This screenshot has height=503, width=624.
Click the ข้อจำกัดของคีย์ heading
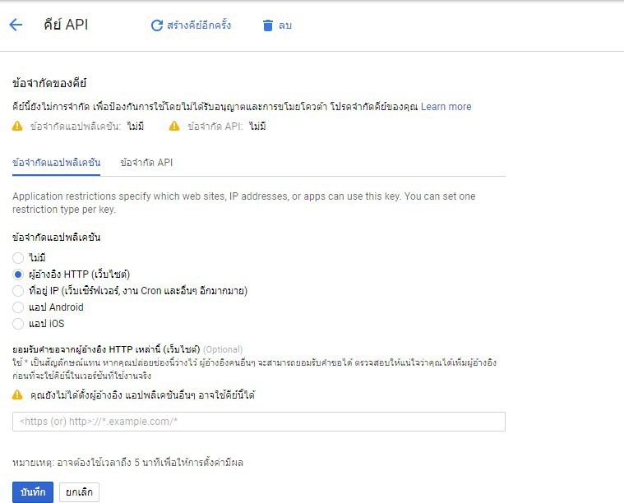(x=49, y=83)
